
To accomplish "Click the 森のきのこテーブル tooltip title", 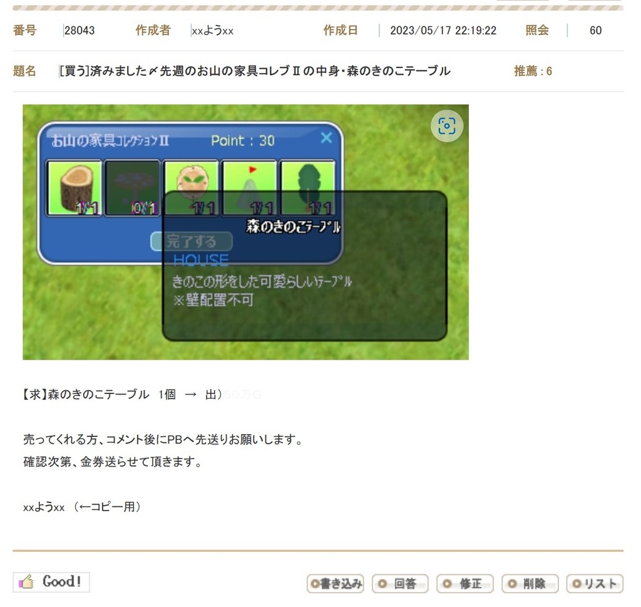I will (x=293, y=227).
